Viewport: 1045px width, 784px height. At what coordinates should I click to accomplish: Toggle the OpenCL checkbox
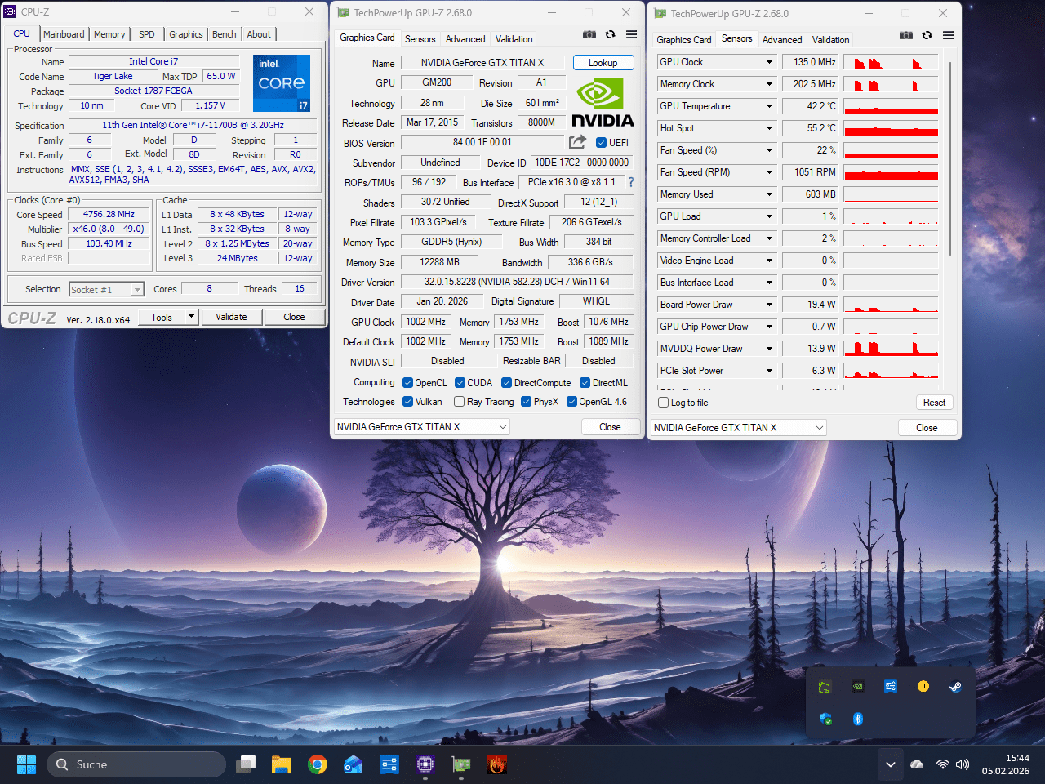[x=408, y=383]
